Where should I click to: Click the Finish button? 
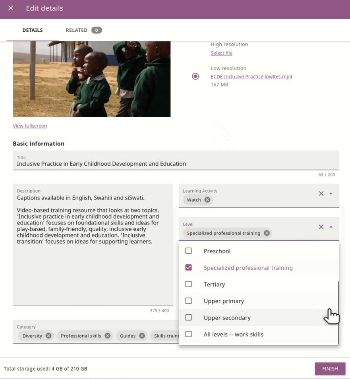(330, 369)
